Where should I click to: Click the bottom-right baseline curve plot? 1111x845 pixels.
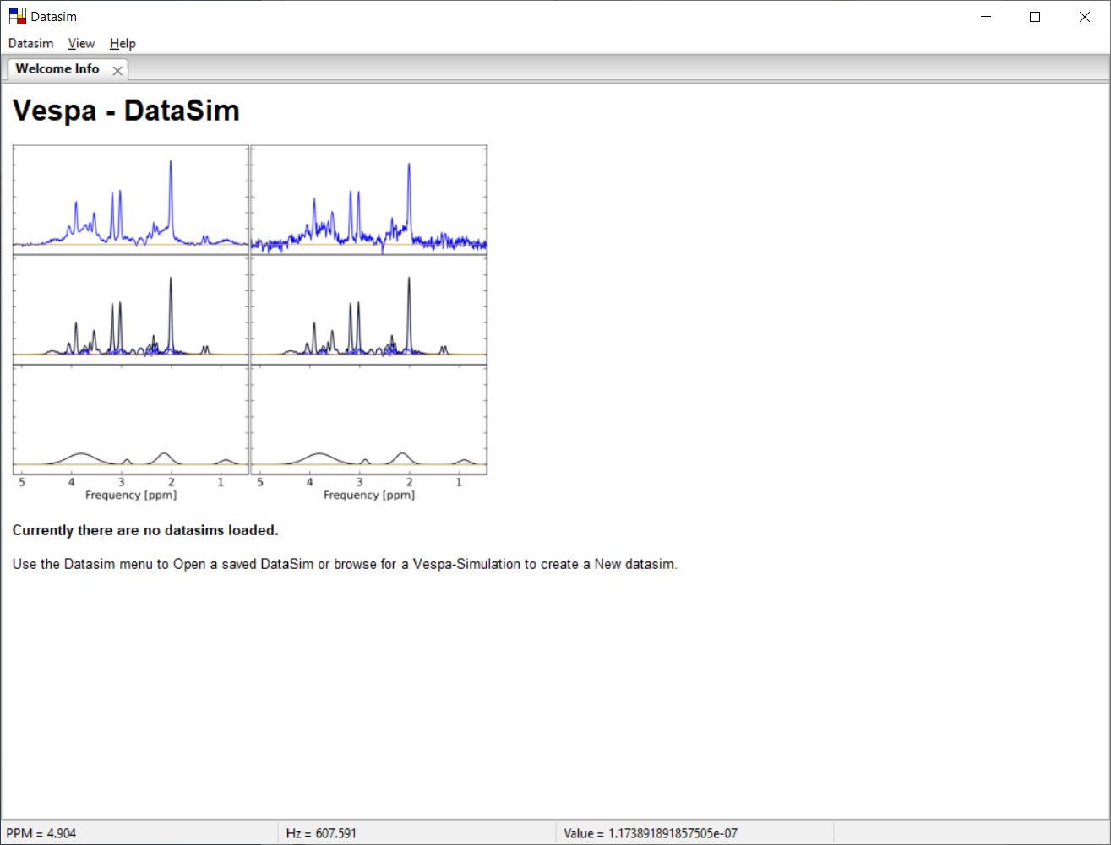[x=369, y=420]
